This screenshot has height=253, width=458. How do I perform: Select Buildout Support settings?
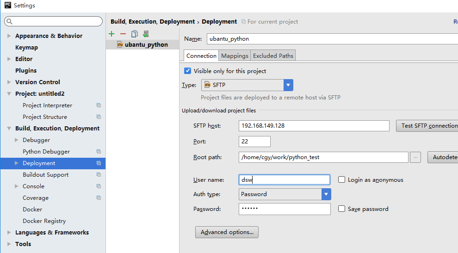[45, 175]
